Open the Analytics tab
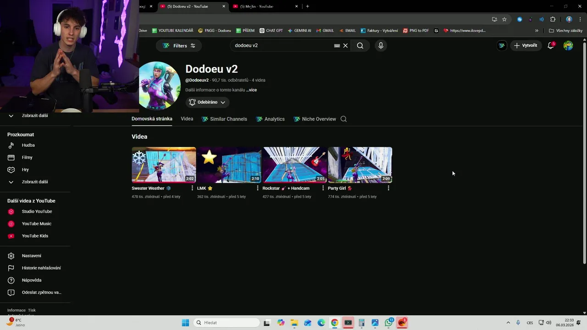This screenshot has width=587, height=330. coord(270,119)
